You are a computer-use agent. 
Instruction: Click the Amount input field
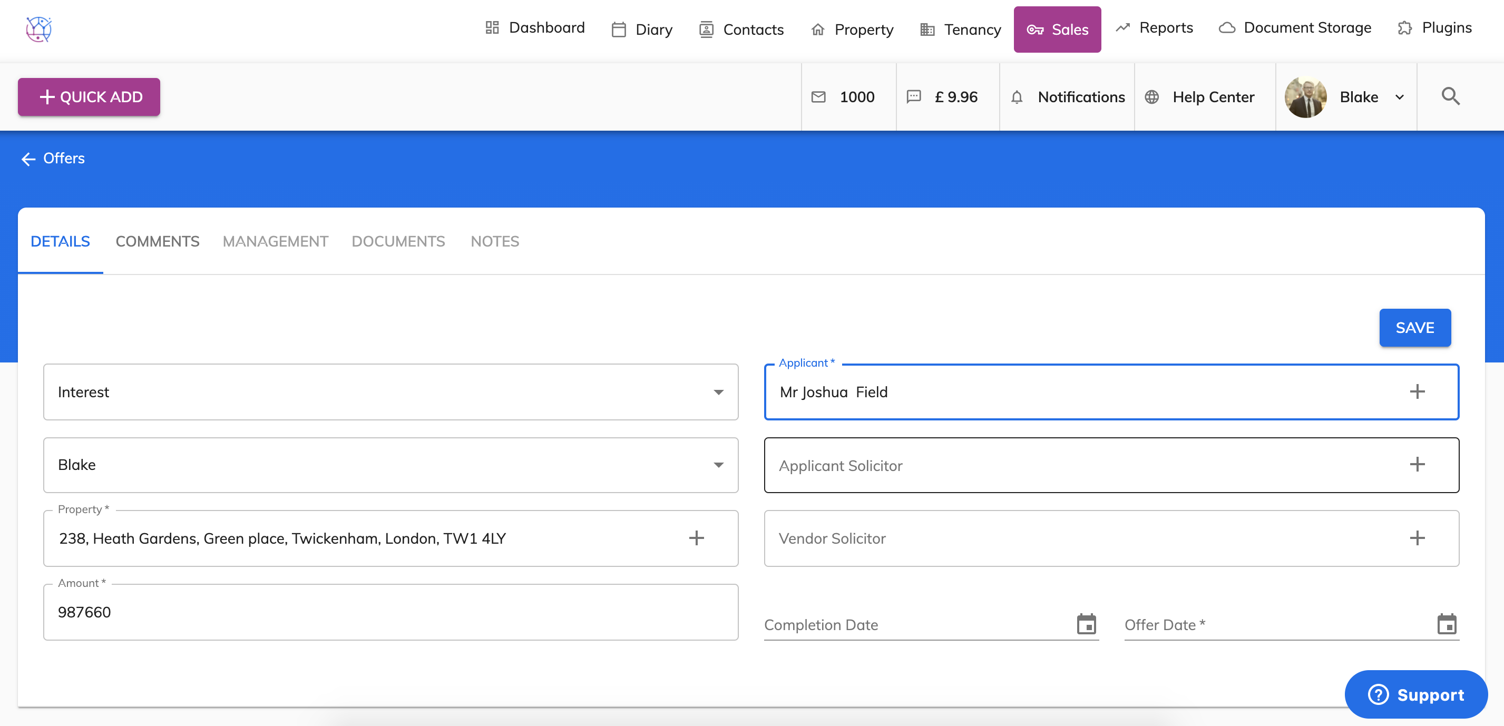coord(390,612)
